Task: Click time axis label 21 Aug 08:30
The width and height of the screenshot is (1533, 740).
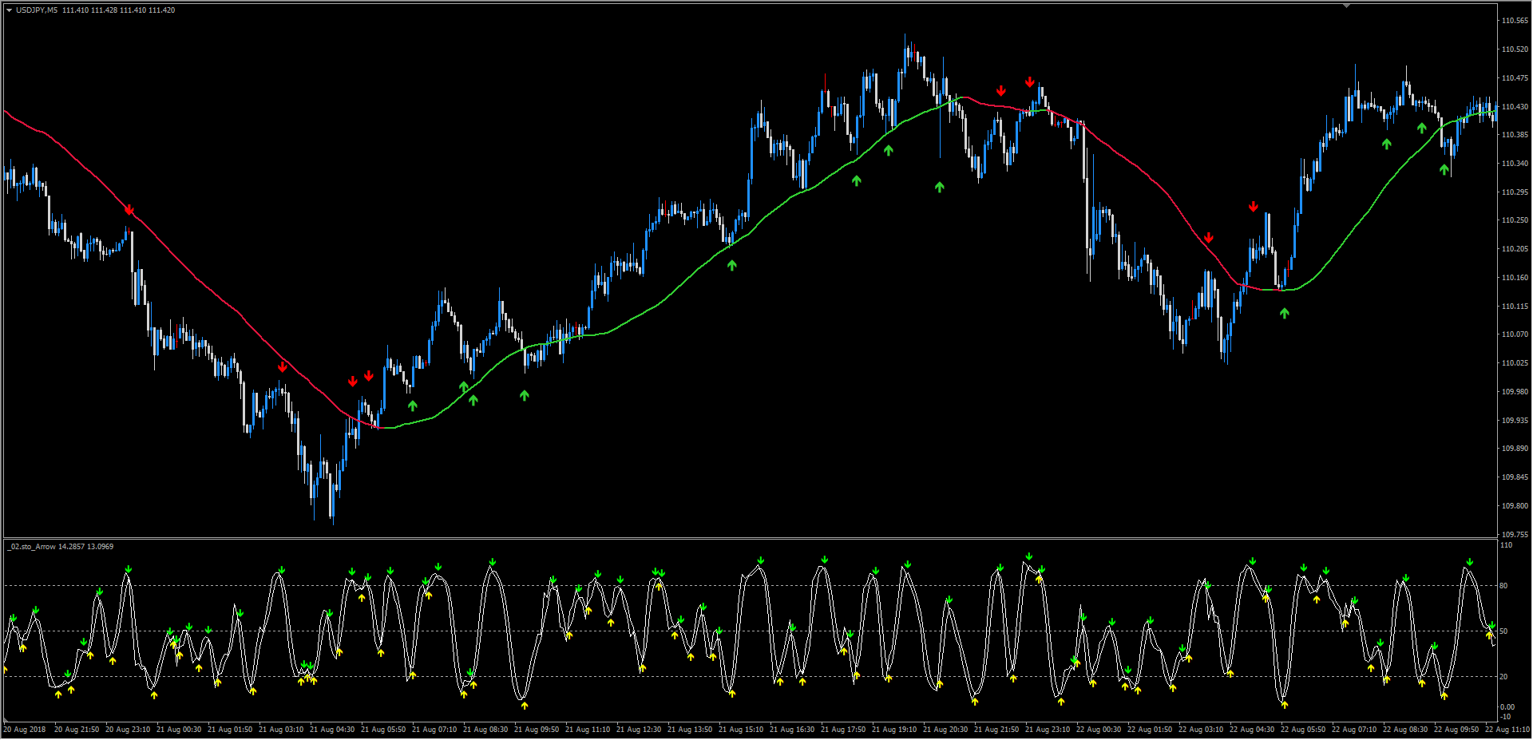Action: click(485, 730)
